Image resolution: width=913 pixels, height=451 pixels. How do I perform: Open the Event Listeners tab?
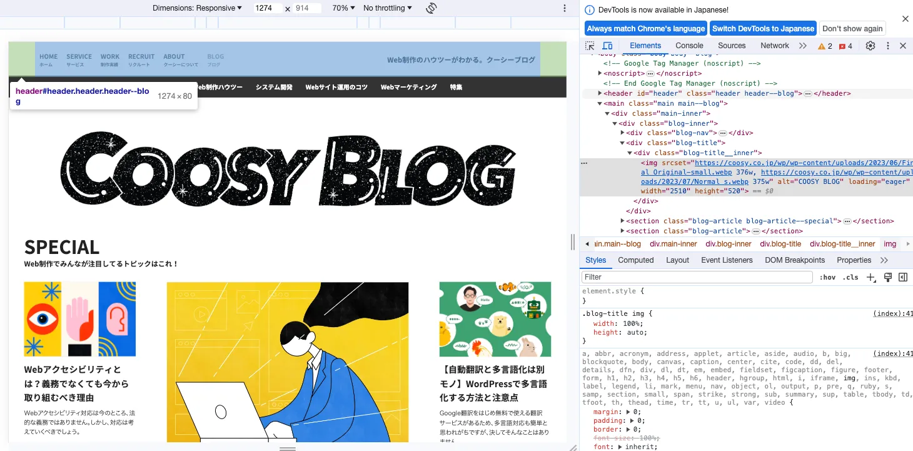pos(727,260)
